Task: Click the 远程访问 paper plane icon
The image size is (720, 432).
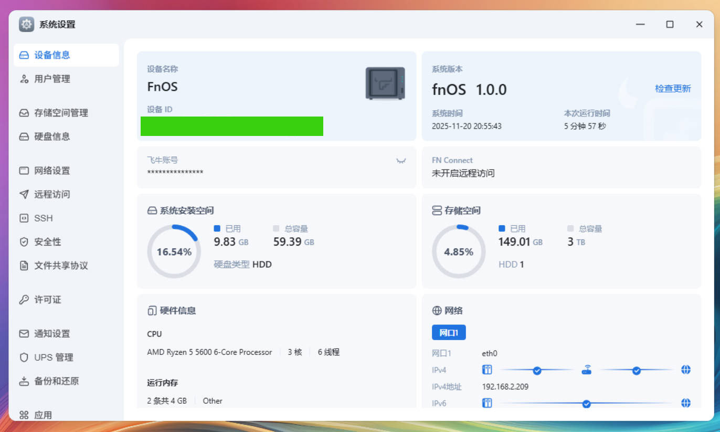Action: click(x=24, y=194)
